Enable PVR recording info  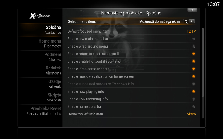pyautogui.click(x=193, y=99)
